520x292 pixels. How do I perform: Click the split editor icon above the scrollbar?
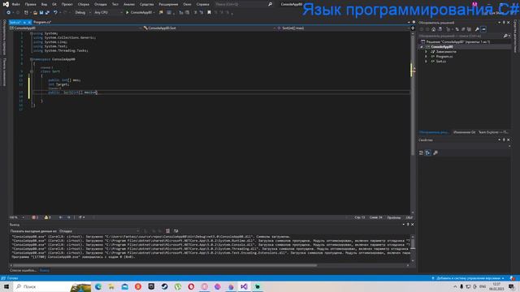pos(413,28)
